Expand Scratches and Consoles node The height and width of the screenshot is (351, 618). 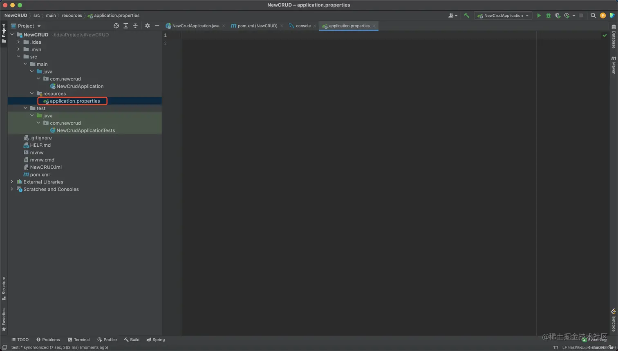coord(12,189)
